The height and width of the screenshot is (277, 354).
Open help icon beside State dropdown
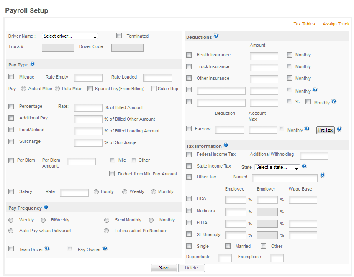304,166
